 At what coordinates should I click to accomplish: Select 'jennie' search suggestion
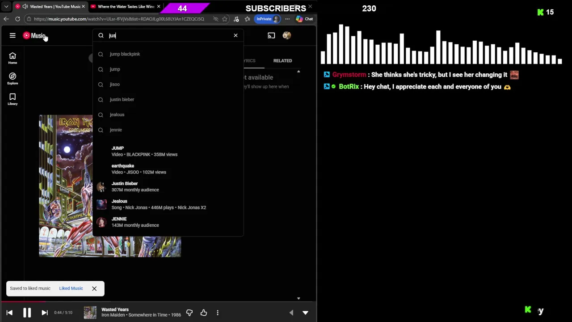pos(168,130)
